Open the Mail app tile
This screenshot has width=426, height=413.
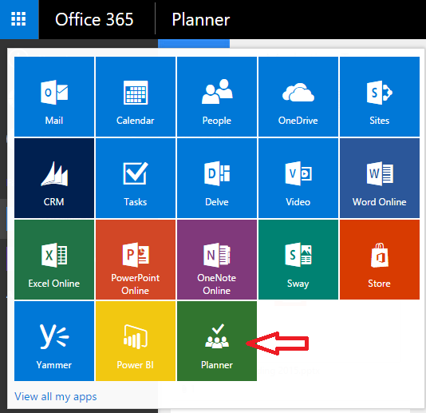(x=54, y=97)
